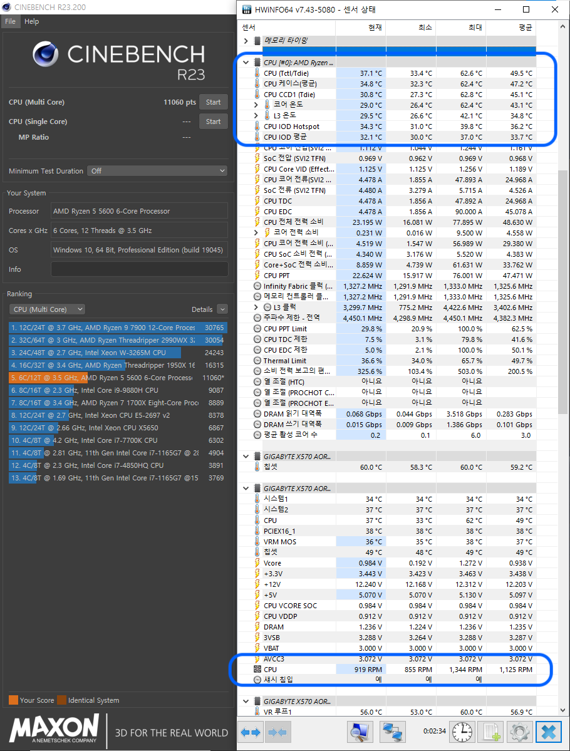This screenshot has width=570, height=751.
Task: Select ranking entry Intel Core i7-7700K CPU
Action: pos(118,440)
